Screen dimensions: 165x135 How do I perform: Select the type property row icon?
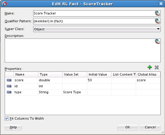(x=9, y=92)
